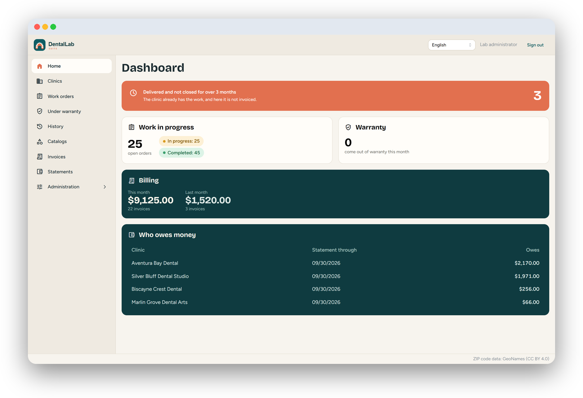
Task: Expand the Administration submenu chevron
Action: click(105, 187)
